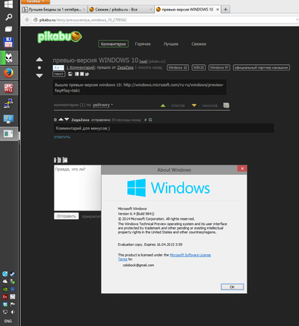Select the превью-версия WINDOWS 10 tab
299x326 pixels.
(188, 10)
